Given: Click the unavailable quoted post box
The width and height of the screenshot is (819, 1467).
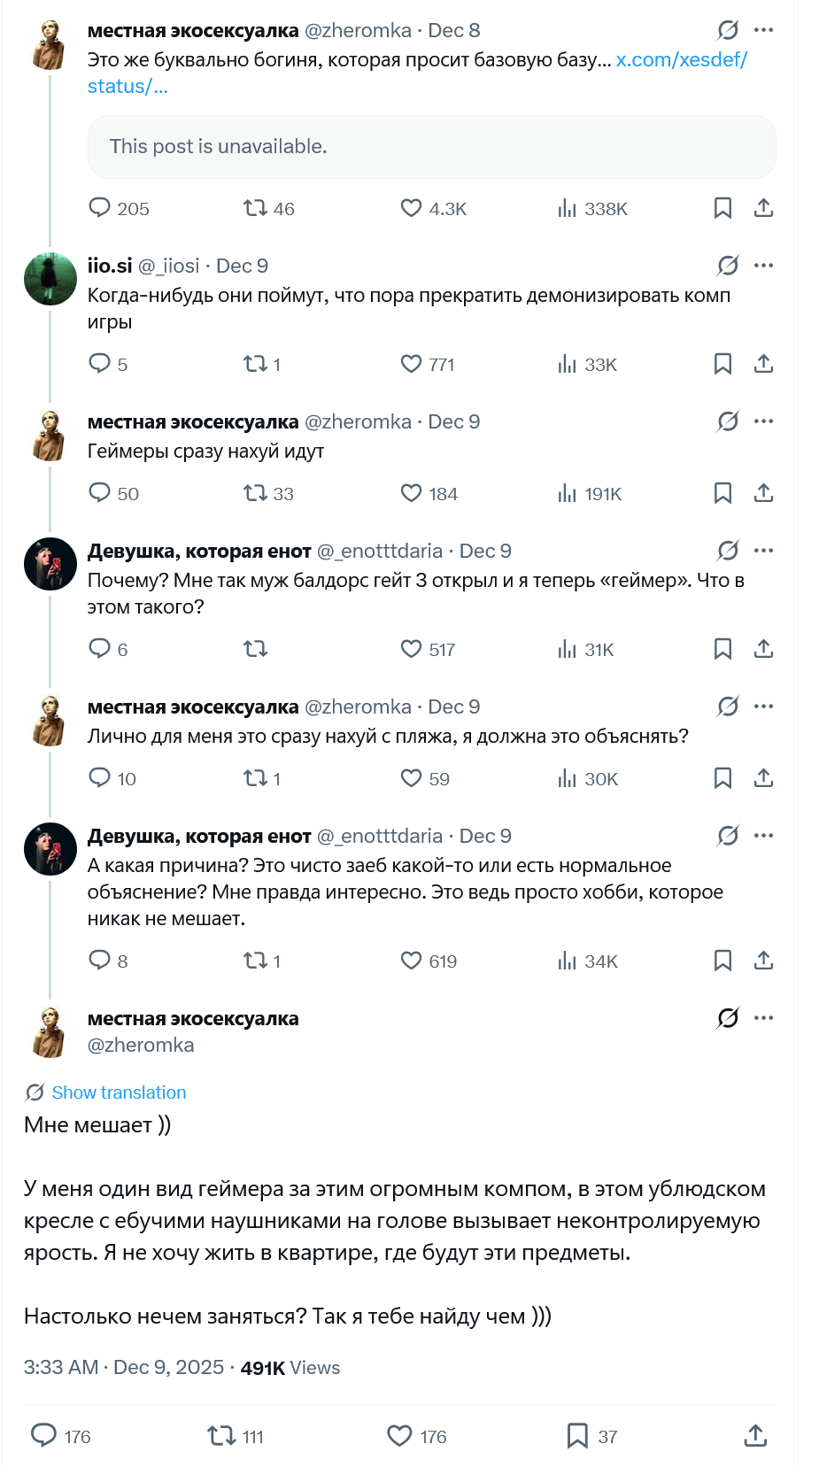Looking at the screenshot, I should click(431, 147).
